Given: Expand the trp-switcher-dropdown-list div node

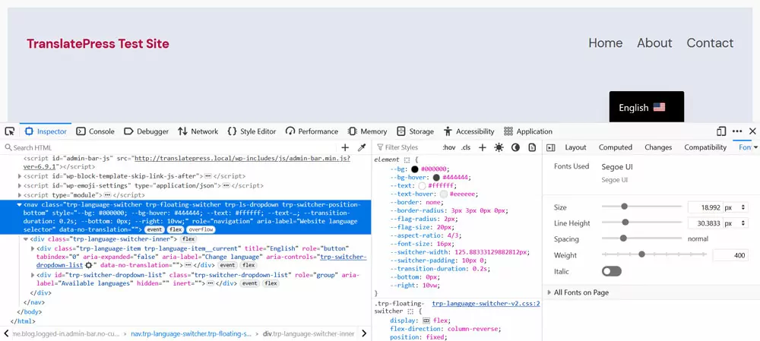Looking at the screenshot, I should pos(33,275).
